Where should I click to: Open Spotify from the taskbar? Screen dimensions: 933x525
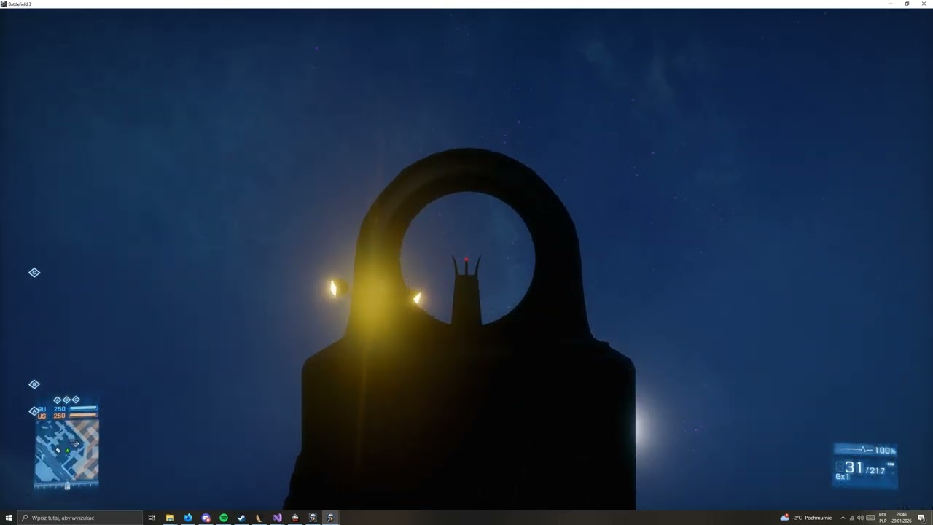click(224, 518)
